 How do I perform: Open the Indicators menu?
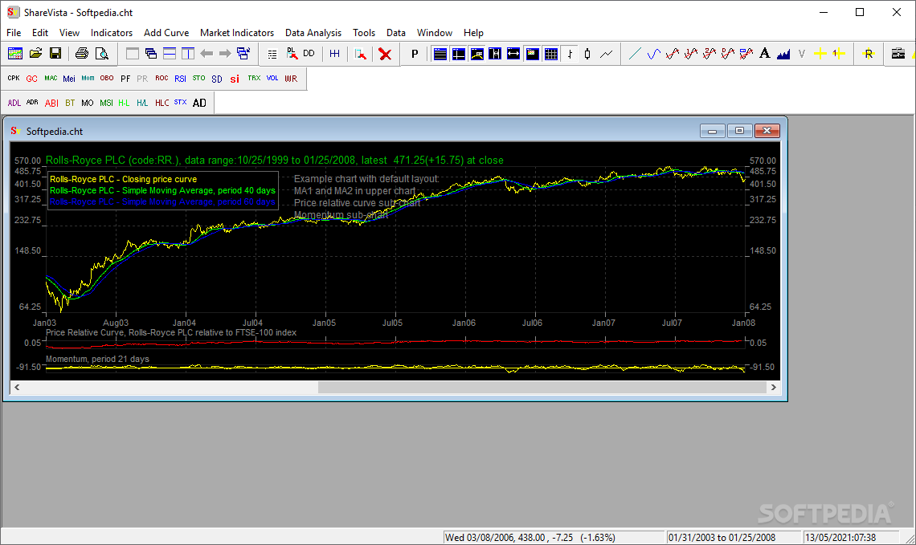pos(112,33)
